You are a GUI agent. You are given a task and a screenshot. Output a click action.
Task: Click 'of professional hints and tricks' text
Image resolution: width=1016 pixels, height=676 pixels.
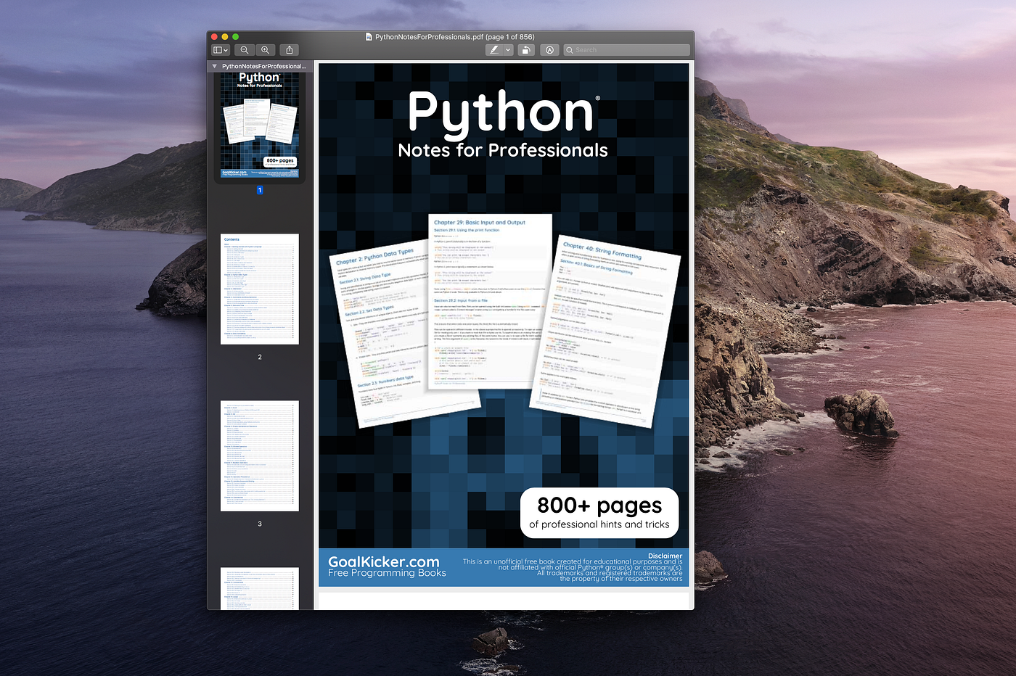599,524
